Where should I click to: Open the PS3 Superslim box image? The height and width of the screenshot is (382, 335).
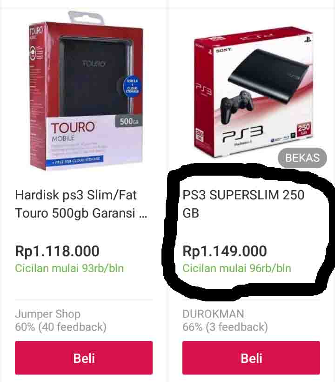tap(253, 93)
